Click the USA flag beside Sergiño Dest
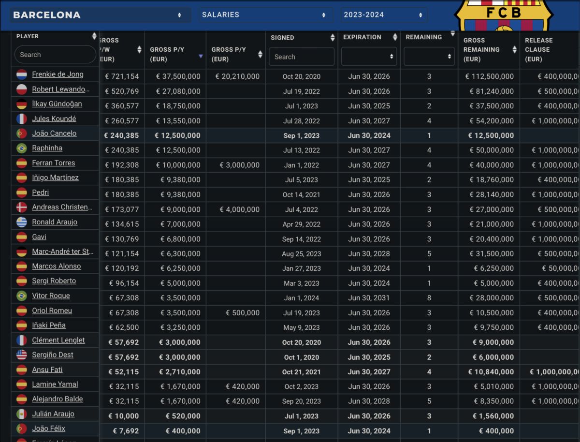This screenshot has width=580, height=442. coord(22,355)
